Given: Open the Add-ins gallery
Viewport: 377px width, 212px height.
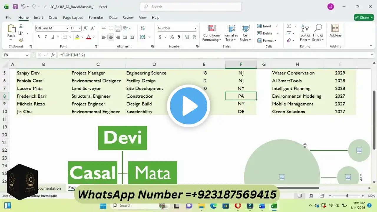Looking at the screenshot, I should tap(335, 31).
